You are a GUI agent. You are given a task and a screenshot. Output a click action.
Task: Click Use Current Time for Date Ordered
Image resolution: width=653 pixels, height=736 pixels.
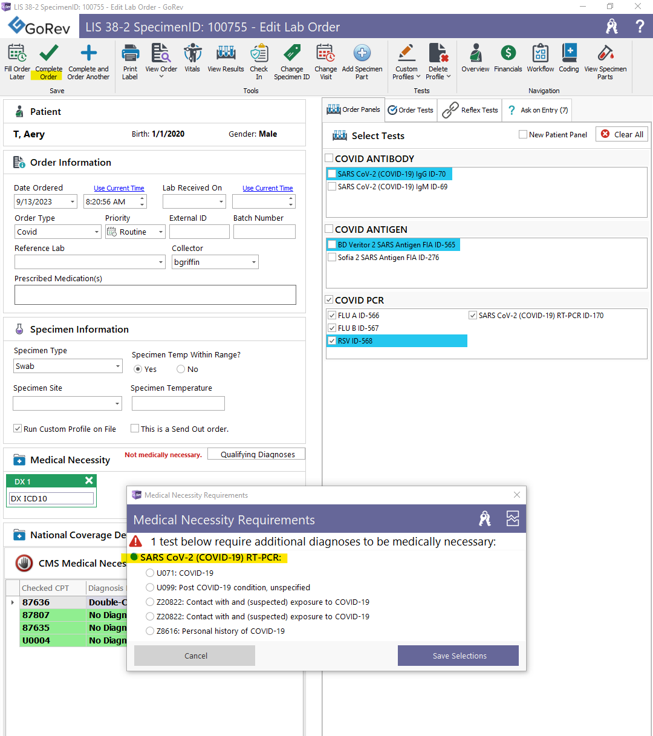tap(119, 188)
